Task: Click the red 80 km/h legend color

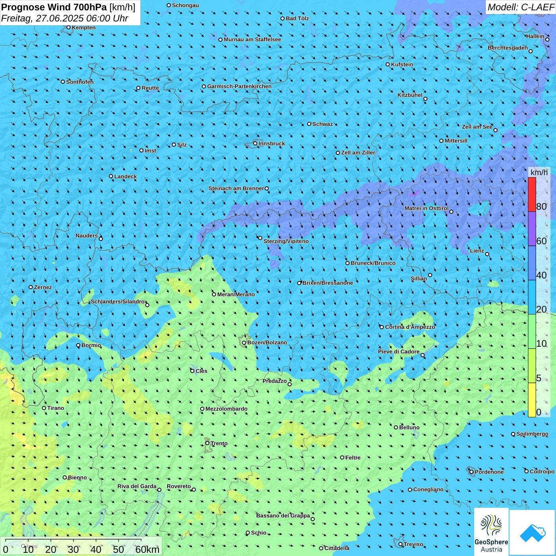Action: [532, 194]
